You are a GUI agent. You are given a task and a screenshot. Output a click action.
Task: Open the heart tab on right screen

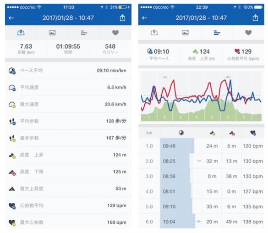point(248,33)
